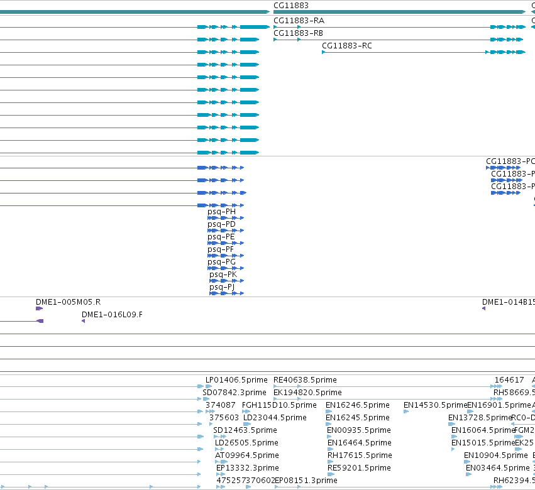Screen dimensions: 535x490
Task: Click light-blue arrow glyph under EN14530.5prime
Action: click(406, 411)
